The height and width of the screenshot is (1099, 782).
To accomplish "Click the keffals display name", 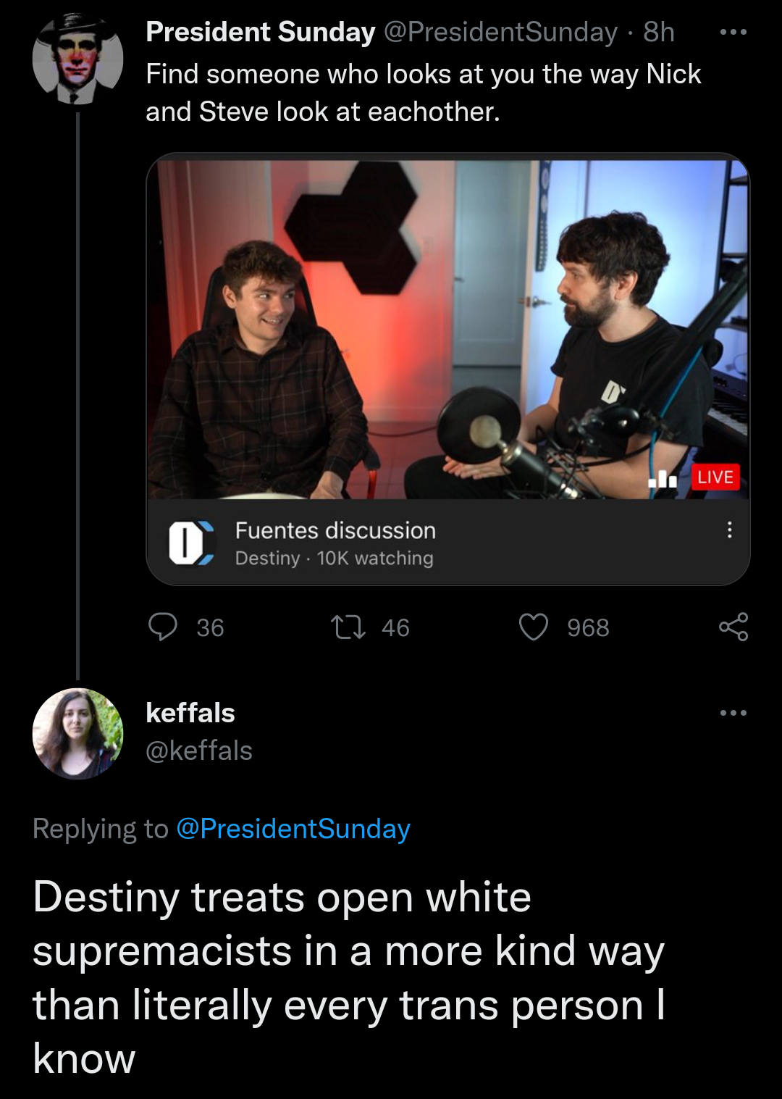I will click(x=190, y=713).
